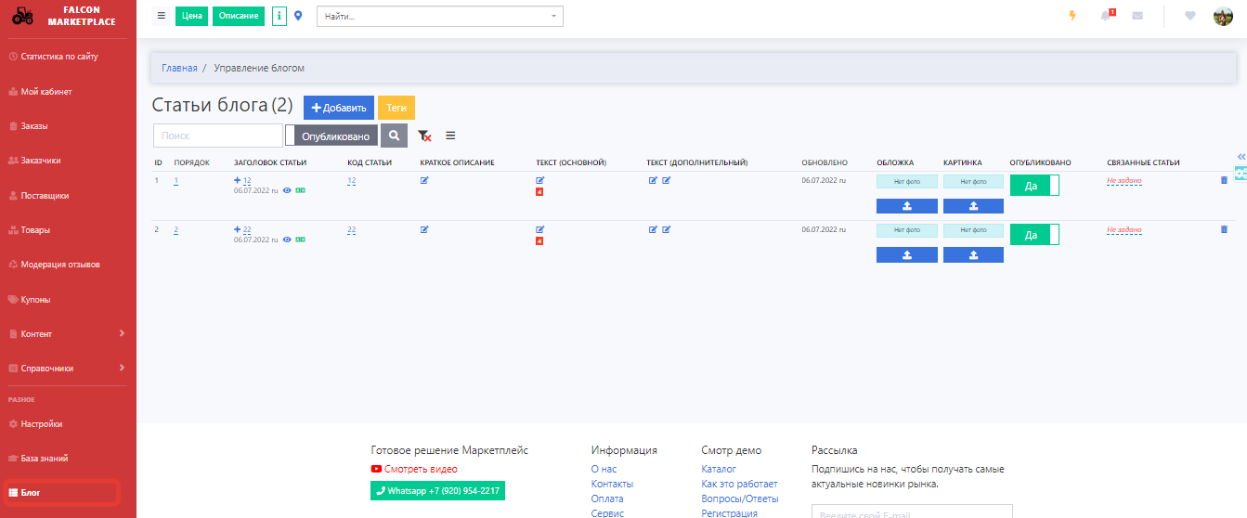Open Товары in the sidebar
The width and height of the screenshot is (1247, 518).
click(x=35, y=230)
